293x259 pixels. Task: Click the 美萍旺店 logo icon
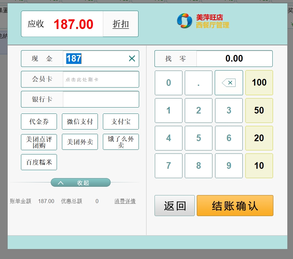tap(184, 21)
